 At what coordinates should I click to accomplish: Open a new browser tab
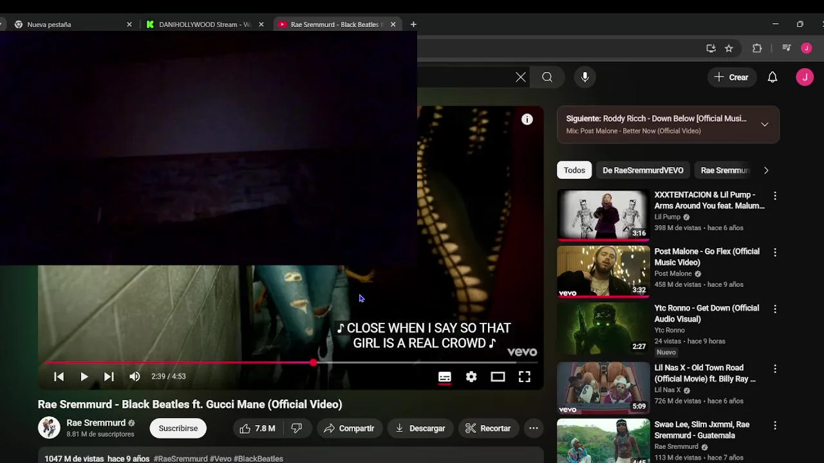pos(413,24)
